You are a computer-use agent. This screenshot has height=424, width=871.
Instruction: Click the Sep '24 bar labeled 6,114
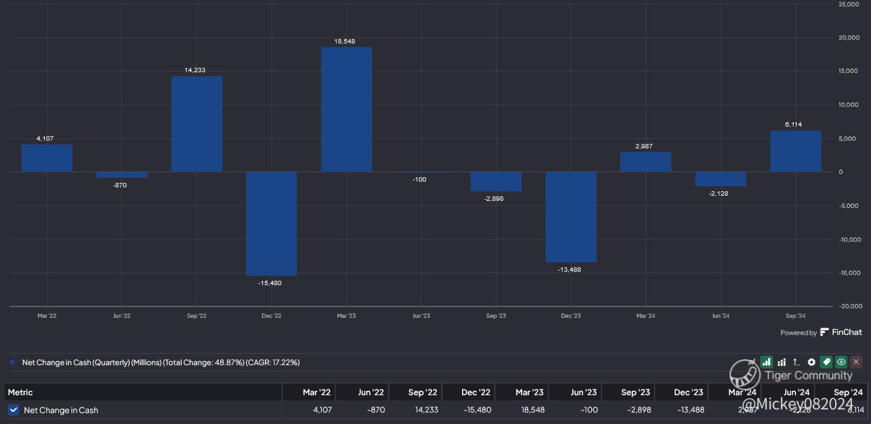[795, 151]
